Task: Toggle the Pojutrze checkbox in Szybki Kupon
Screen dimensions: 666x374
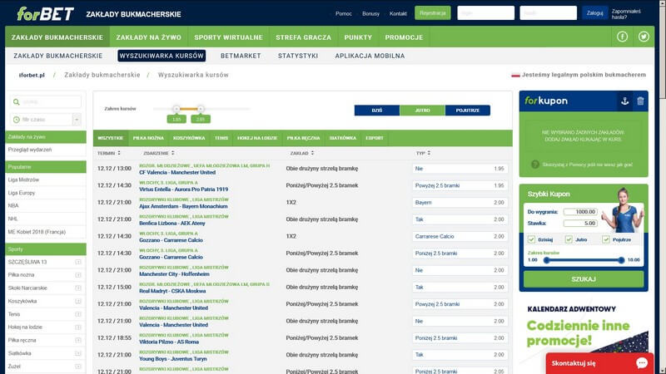Action: [x=606, y=239]
